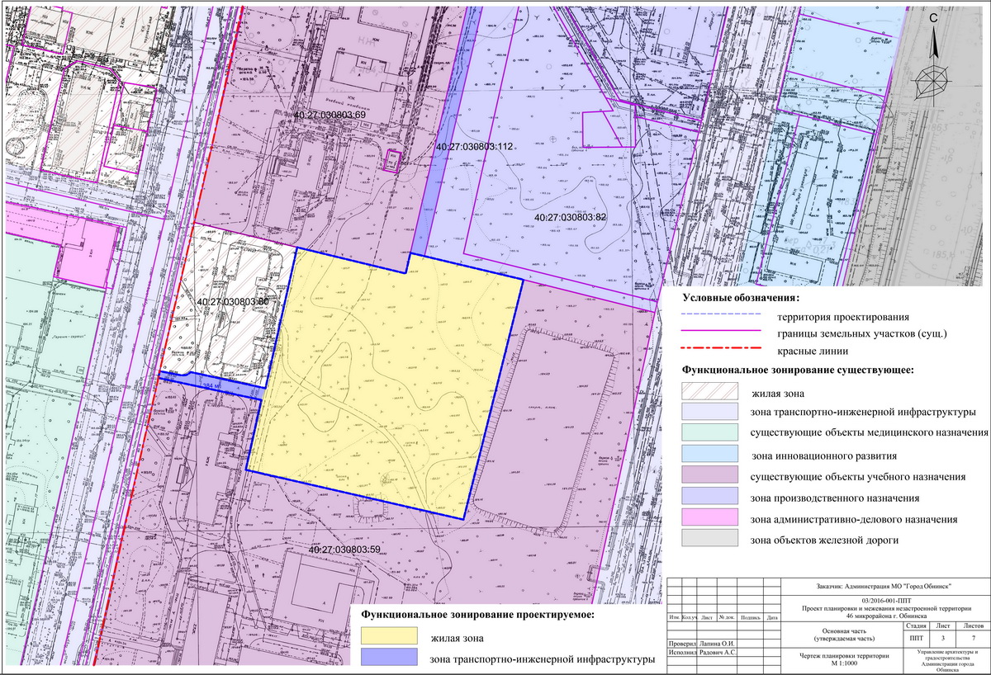
Task: Pick the innovation development zone swatch
Action: click(x=710, y=455)
